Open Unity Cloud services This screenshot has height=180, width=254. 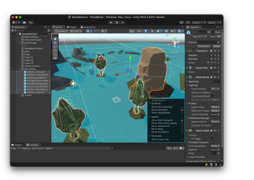[24, 22]
